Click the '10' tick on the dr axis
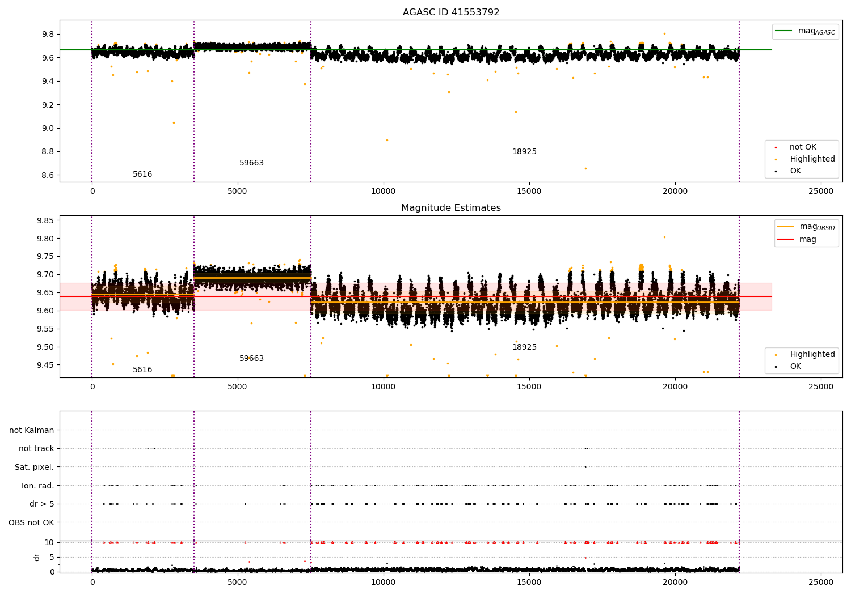The image size is (851, 595). pos(49,542)
